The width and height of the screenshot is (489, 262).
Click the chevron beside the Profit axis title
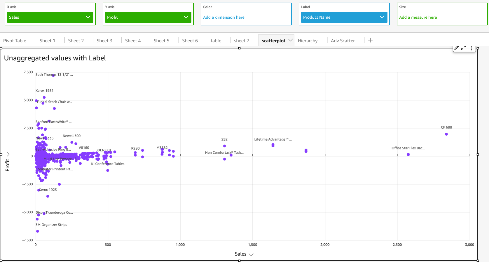coord(8,154)
